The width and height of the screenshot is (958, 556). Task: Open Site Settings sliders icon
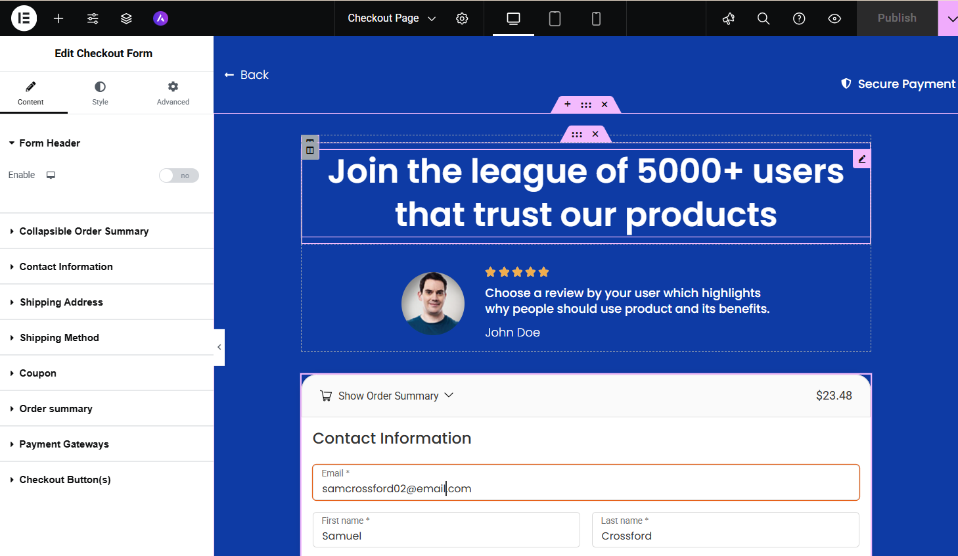(x=93, y=18)
